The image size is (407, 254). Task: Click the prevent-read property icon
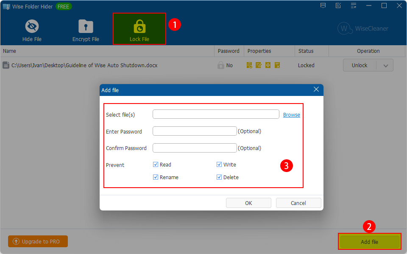coord(249,65)
